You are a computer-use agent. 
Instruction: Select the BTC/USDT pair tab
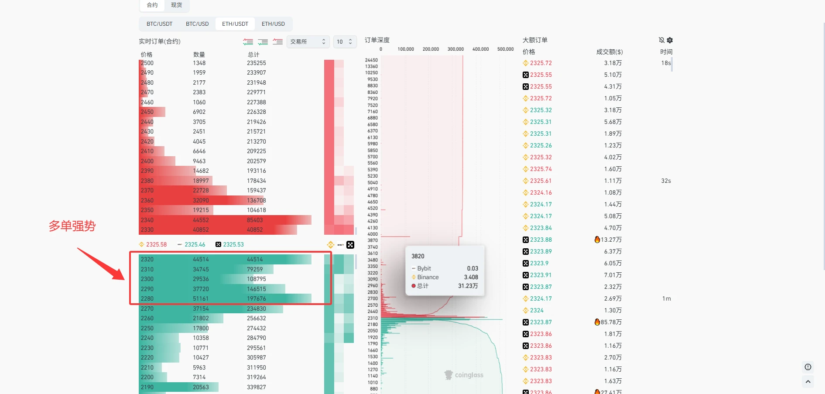[159, 24]
